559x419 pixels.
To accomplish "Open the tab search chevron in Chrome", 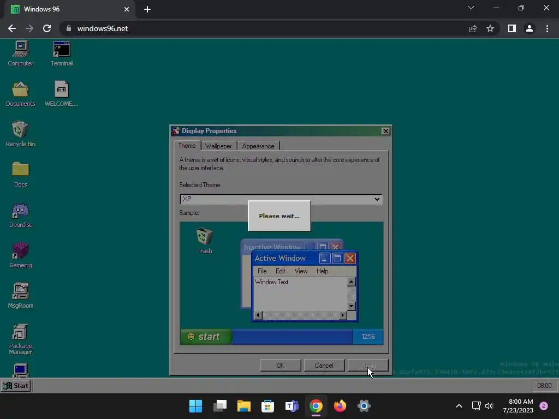I will click(471, 8).
